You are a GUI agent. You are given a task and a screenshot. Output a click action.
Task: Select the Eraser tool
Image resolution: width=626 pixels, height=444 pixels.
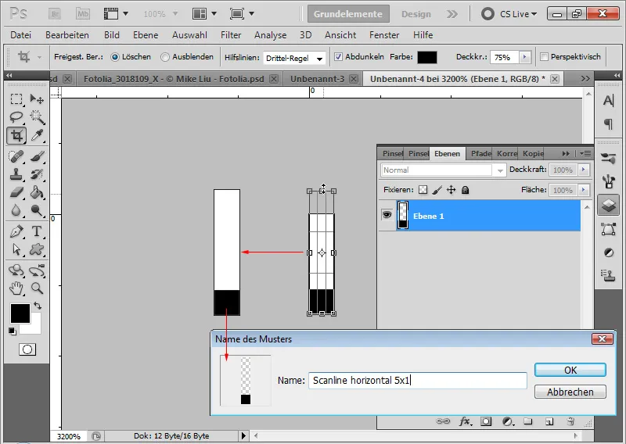tap(16, 192)
